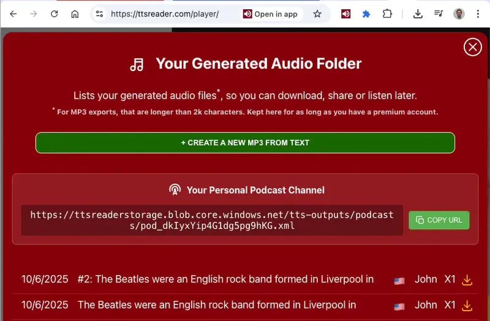This screenshot has width=490, height=321.
Task: Show browser downloads
Action: (418, 13)
